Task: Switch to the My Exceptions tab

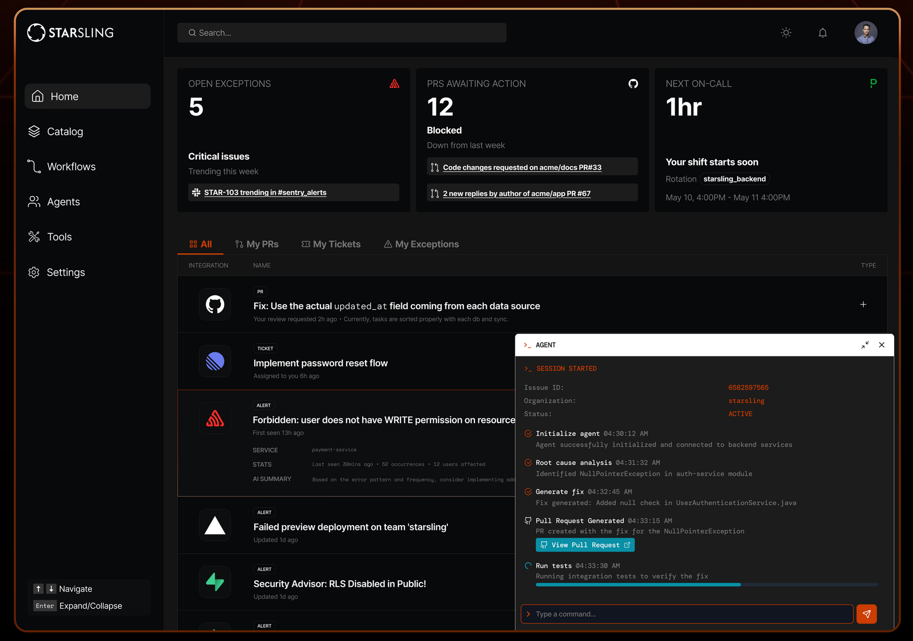Action: coord(421,244)
